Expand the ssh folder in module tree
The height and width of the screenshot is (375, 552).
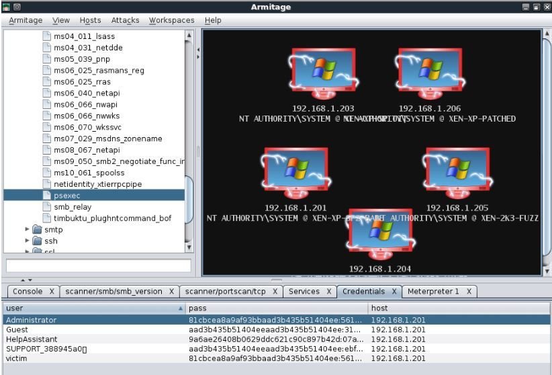tap(27, 241)
